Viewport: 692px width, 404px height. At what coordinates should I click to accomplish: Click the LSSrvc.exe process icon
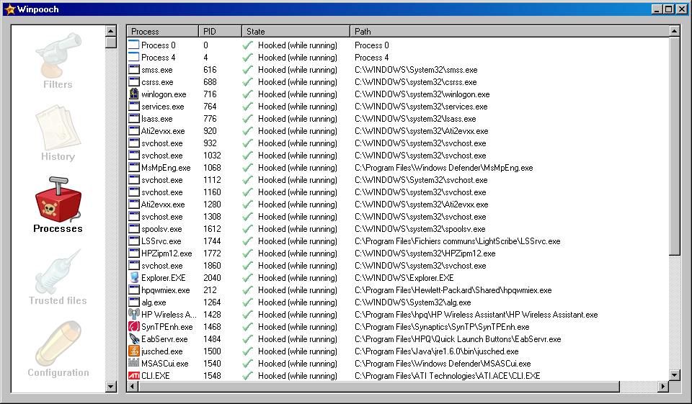point(134,241)
